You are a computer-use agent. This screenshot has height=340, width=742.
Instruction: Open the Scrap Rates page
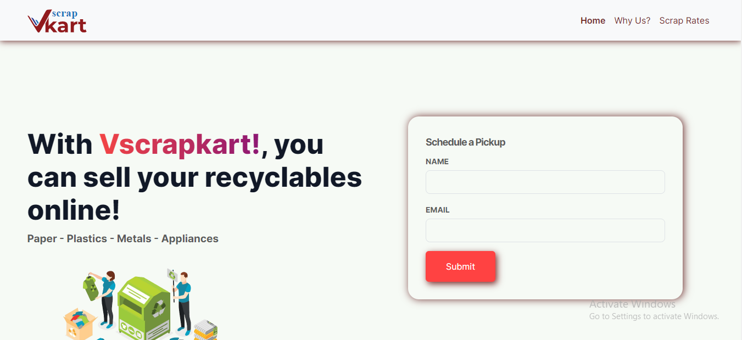coord(684,21)
